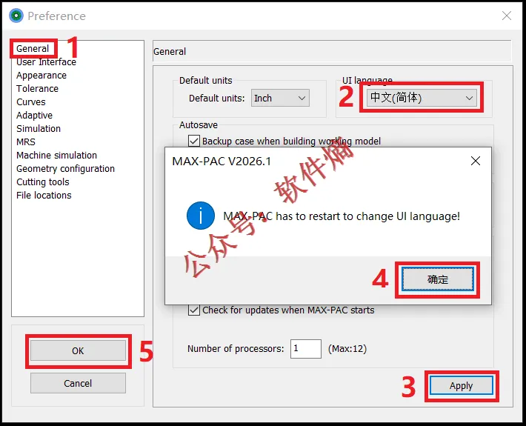
Task: Select the Cutting tools category
Action: tap(43, 182)
